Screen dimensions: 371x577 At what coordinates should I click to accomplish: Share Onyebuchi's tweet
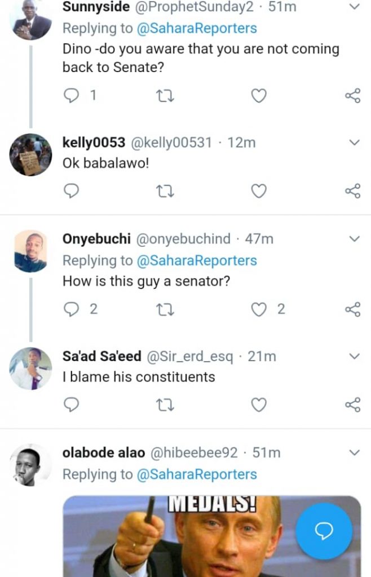tap(352, 309)
